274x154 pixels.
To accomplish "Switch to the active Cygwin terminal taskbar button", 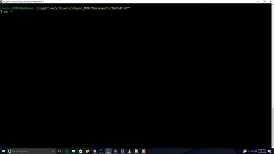I will pos(108,151).
